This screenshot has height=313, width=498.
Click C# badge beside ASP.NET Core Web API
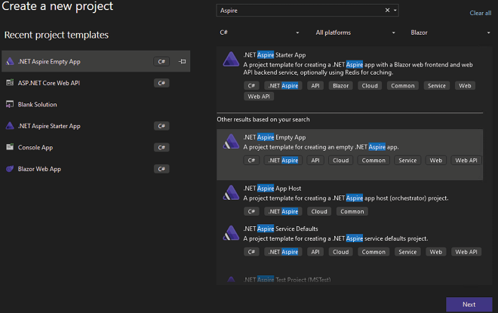[161, 83]
